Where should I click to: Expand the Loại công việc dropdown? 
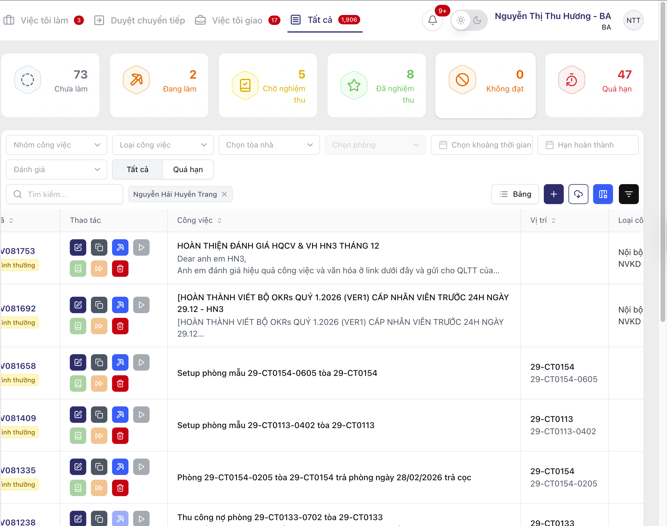[x=163, y=145]
